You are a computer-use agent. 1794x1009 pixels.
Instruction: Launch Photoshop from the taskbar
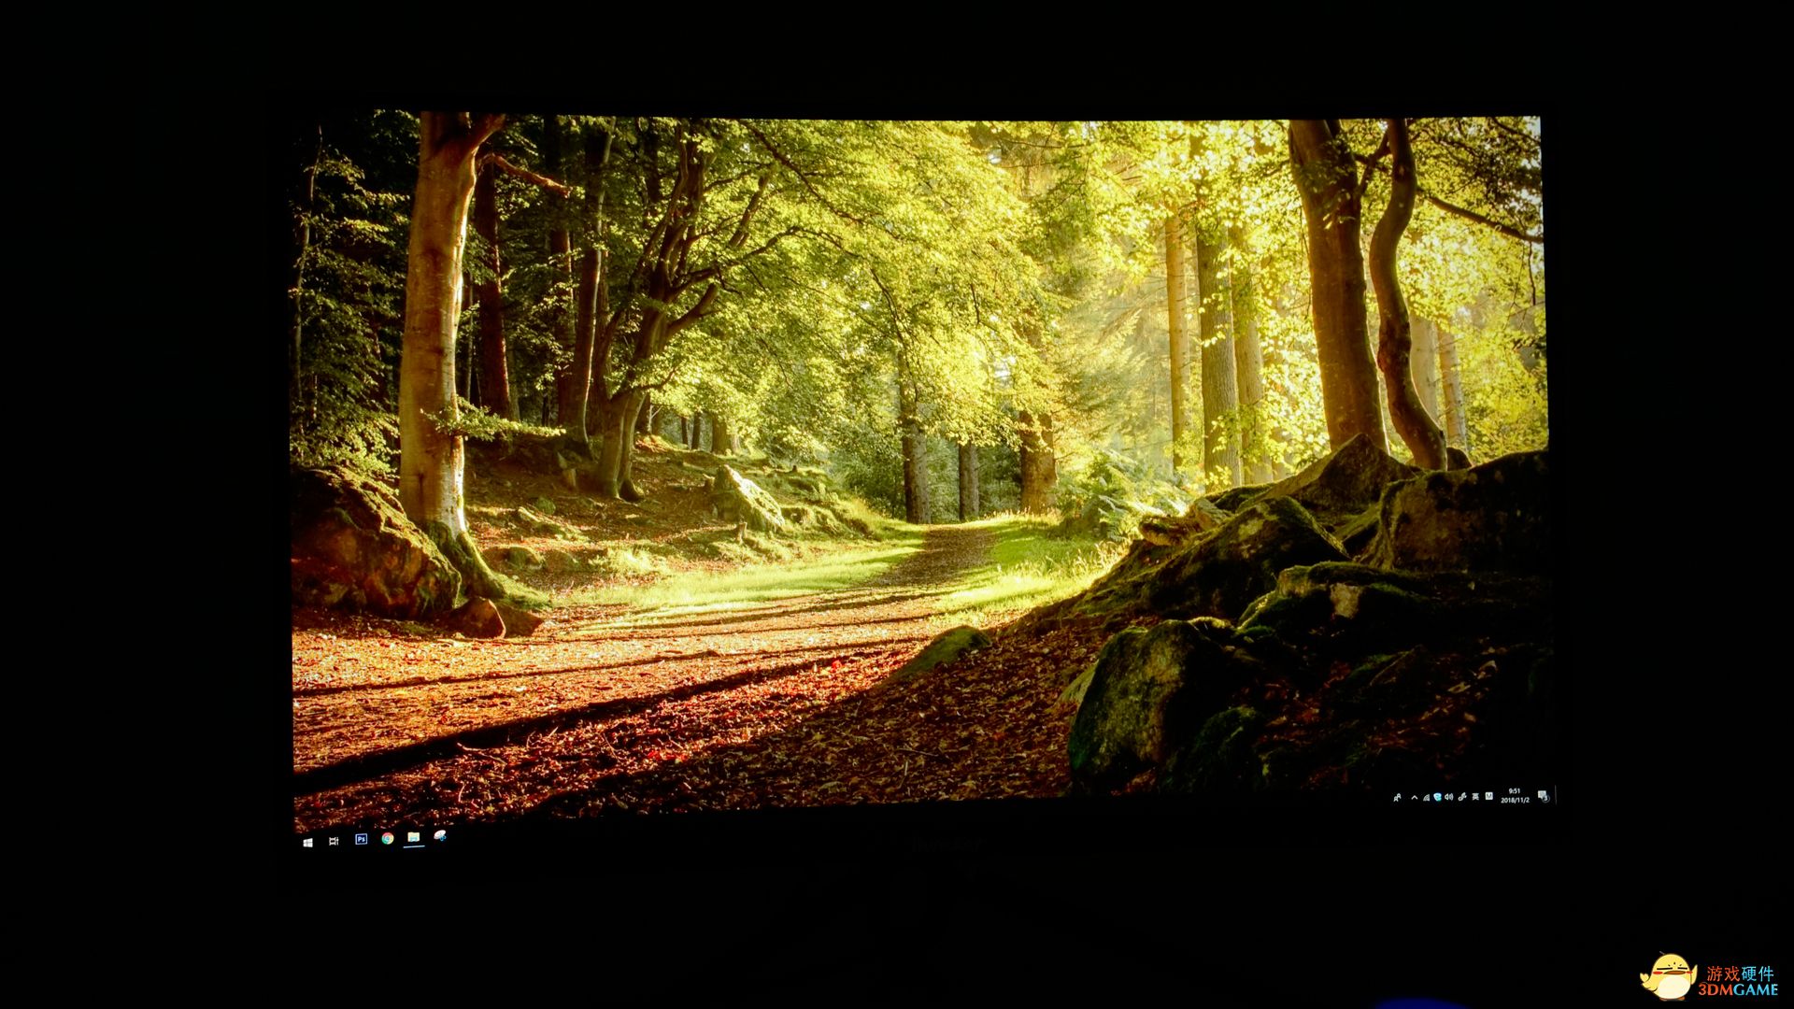coord(361,839)
